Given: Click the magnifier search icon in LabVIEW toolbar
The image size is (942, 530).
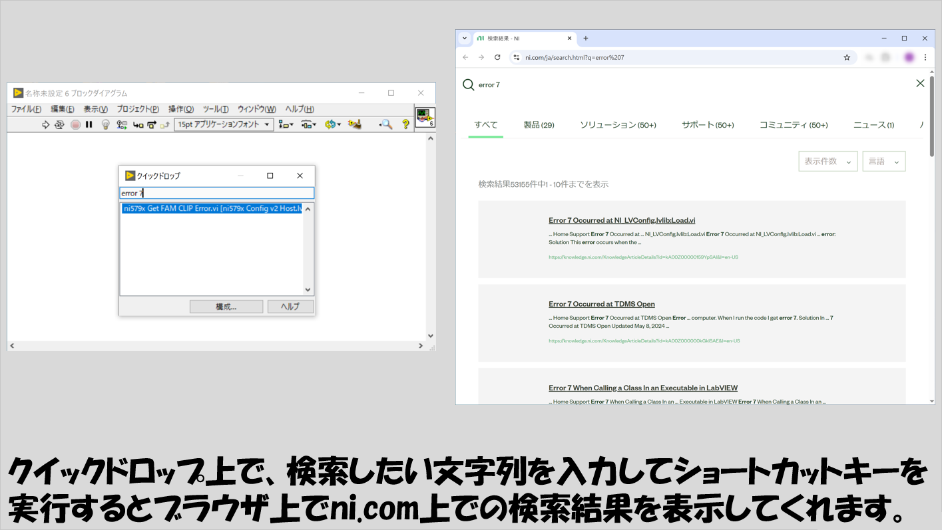Looking at the screenshot, I should pyautogui.click(x=385, y=124).
